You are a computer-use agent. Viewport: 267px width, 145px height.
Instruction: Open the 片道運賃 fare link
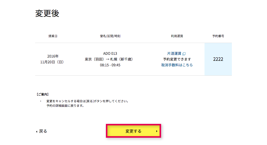(x=174, y=53)
